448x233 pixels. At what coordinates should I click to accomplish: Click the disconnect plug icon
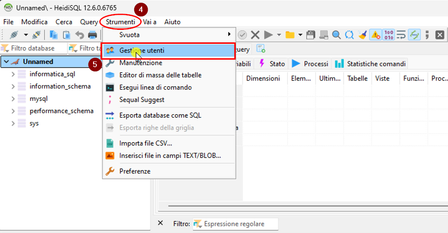[36, 35]
